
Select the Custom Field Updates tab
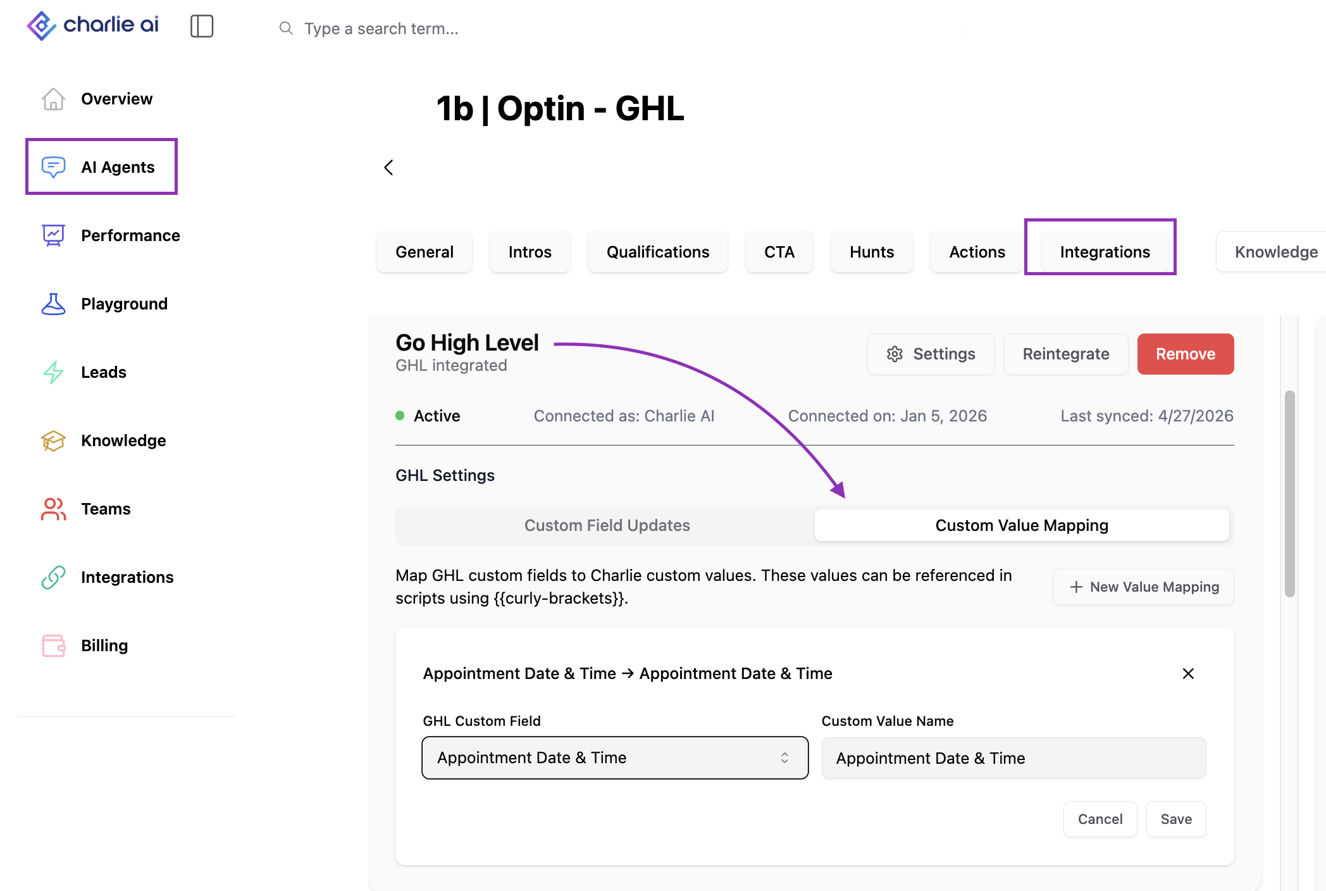pos(607,525)
